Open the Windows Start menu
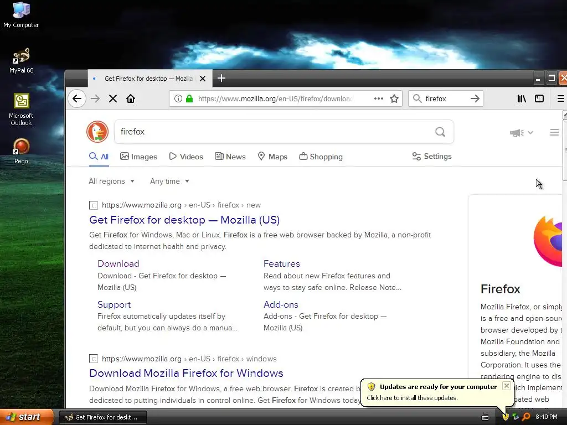This screenshot has width=567, height=425. coord(27,417)
